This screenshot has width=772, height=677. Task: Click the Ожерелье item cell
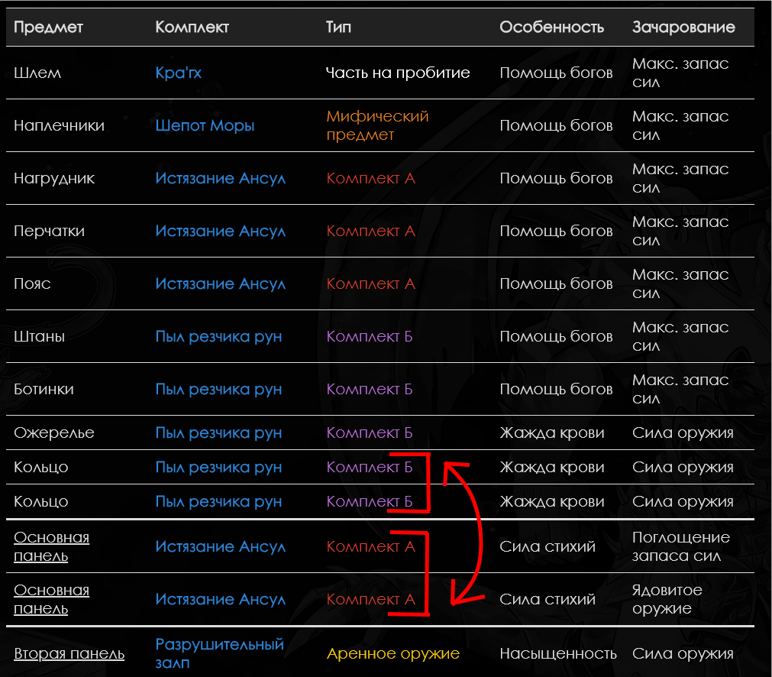coord(54,432)
